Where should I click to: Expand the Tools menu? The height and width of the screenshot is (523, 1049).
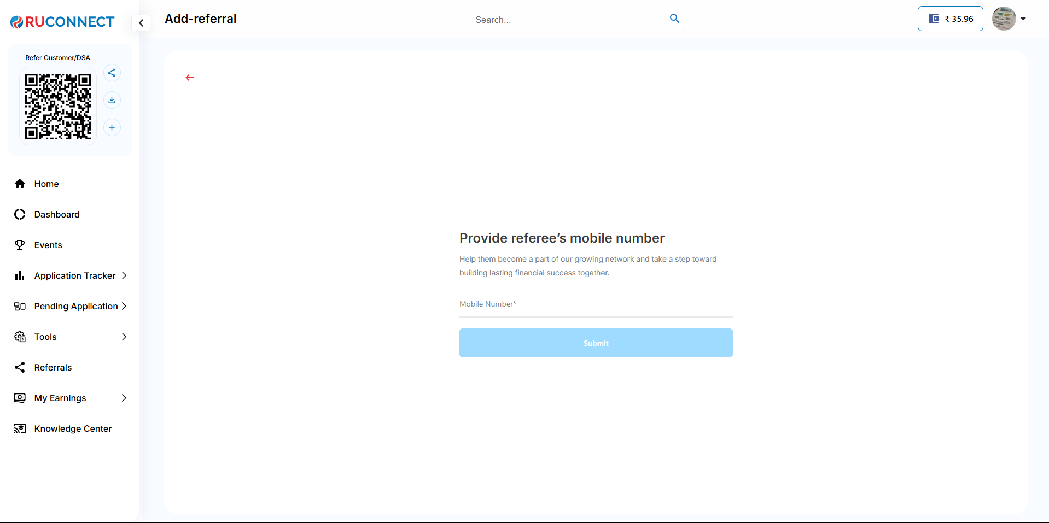70,337
